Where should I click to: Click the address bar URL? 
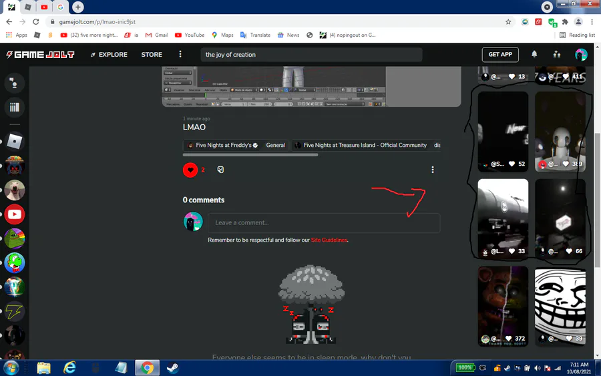(x=97, y=22)
